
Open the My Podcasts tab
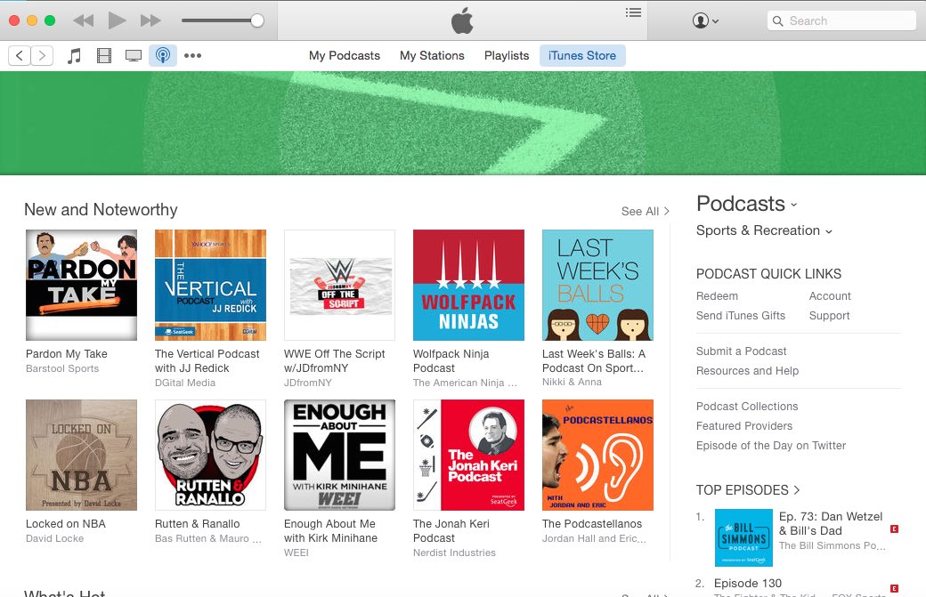pyautogui.click(x=345, y=55)
